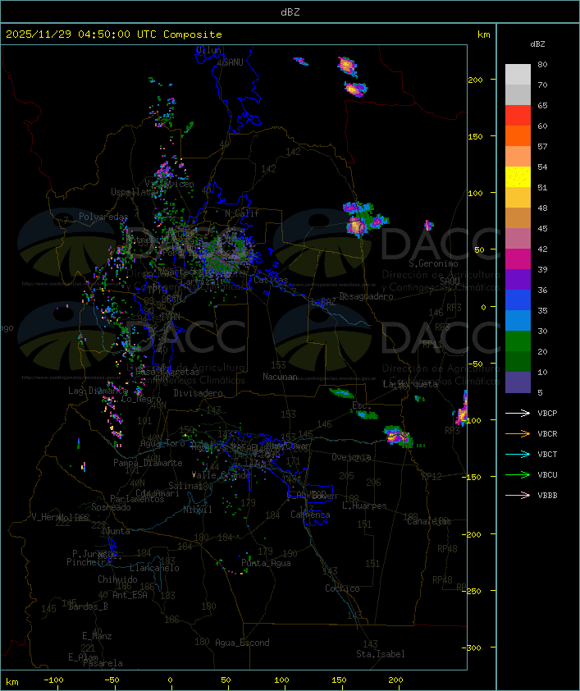The image size is (580, 691).
Task: Click the 'S.Geronimo' map label
Action: (x=433, y=263)
